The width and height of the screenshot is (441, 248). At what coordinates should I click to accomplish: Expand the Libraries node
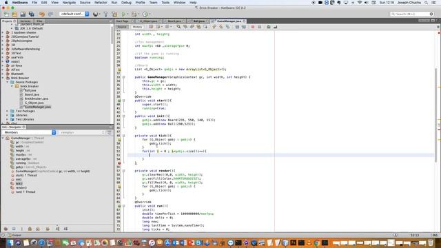click(x=8, y=115)
